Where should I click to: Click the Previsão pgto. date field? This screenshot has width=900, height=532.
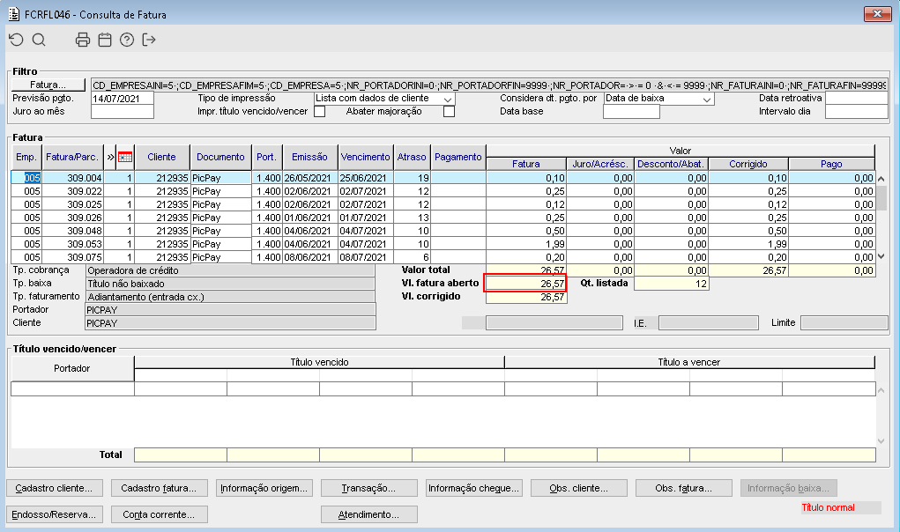[123, 99]
